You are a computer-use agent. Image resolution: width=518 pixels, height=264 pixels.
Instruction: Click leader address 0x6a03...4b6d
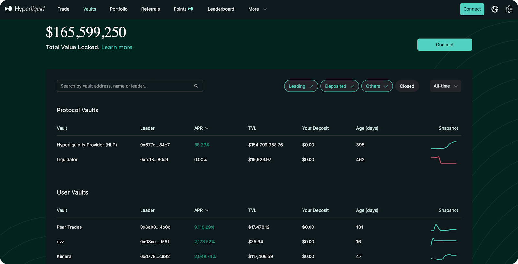pyautogui.click(x=155, y=227)
